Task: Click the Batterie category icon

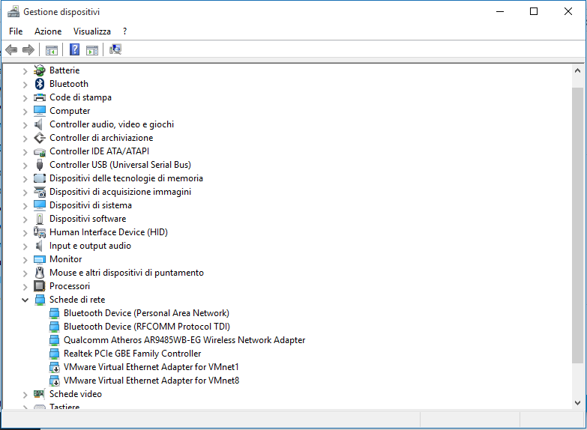Action: pos(40,70)
